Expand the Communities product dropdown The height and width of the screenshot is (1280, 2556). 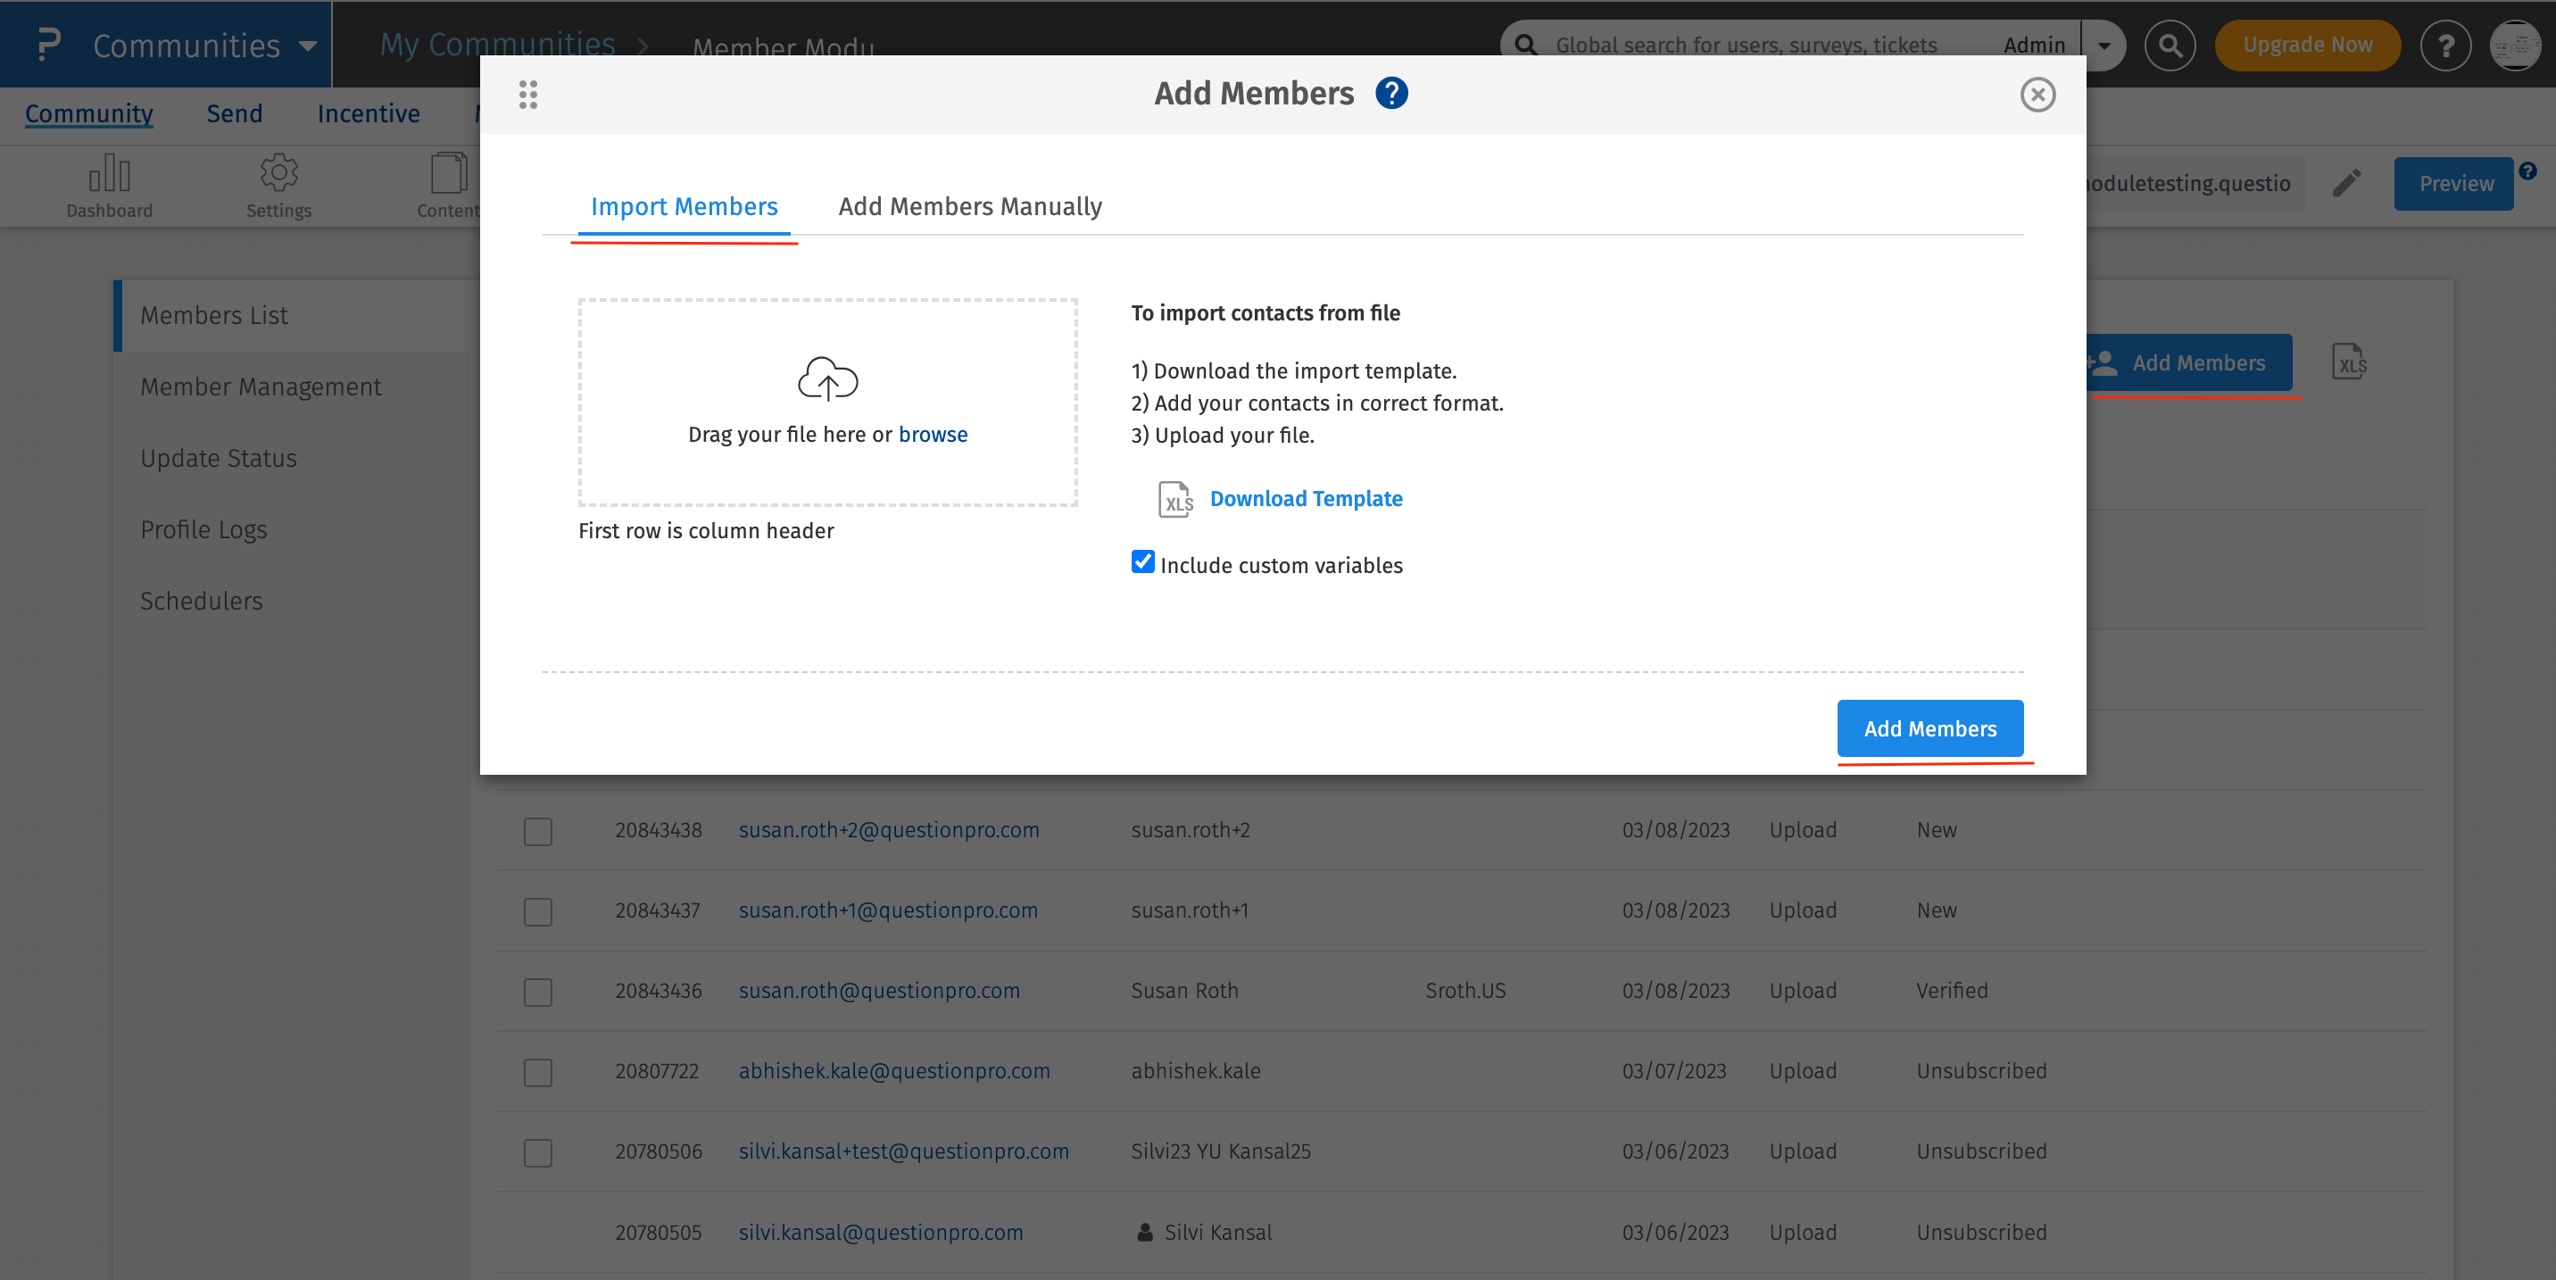[308, 46]
